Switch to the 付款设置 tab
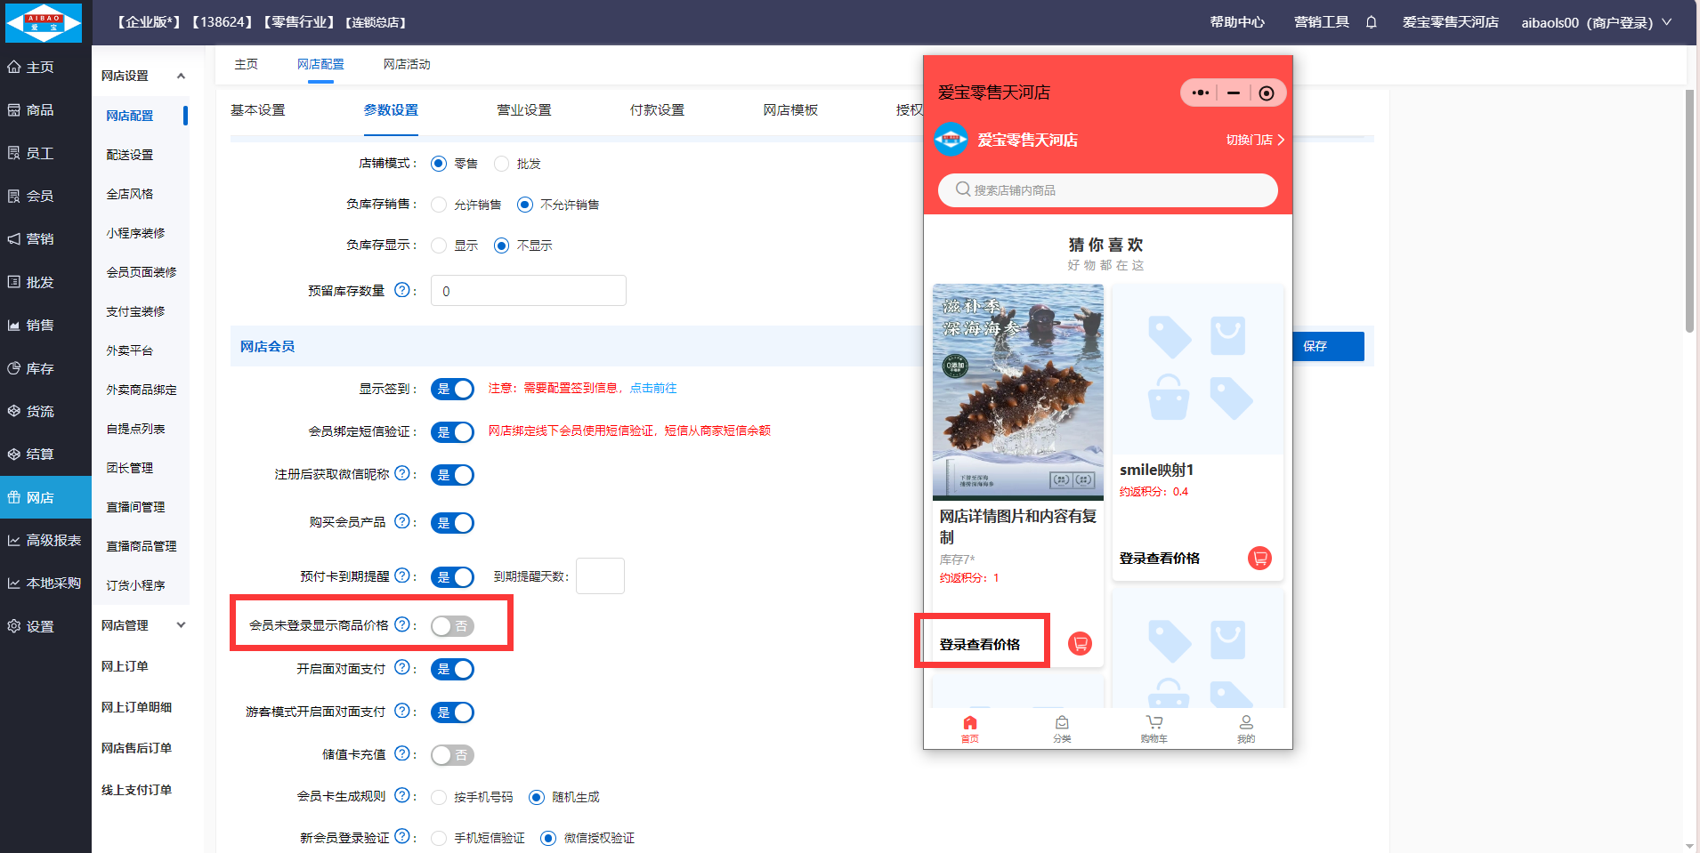This screenshot has width=1700, height=853. (657, 110)
